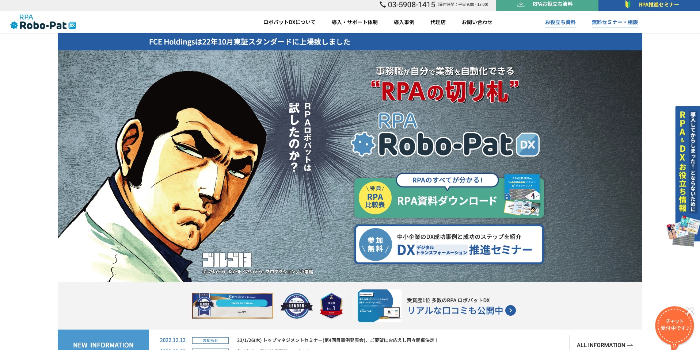Click RPAのすべてが分かる! speech bubble
The height and width of the screenshot is (350, 700).
point(448,180)
